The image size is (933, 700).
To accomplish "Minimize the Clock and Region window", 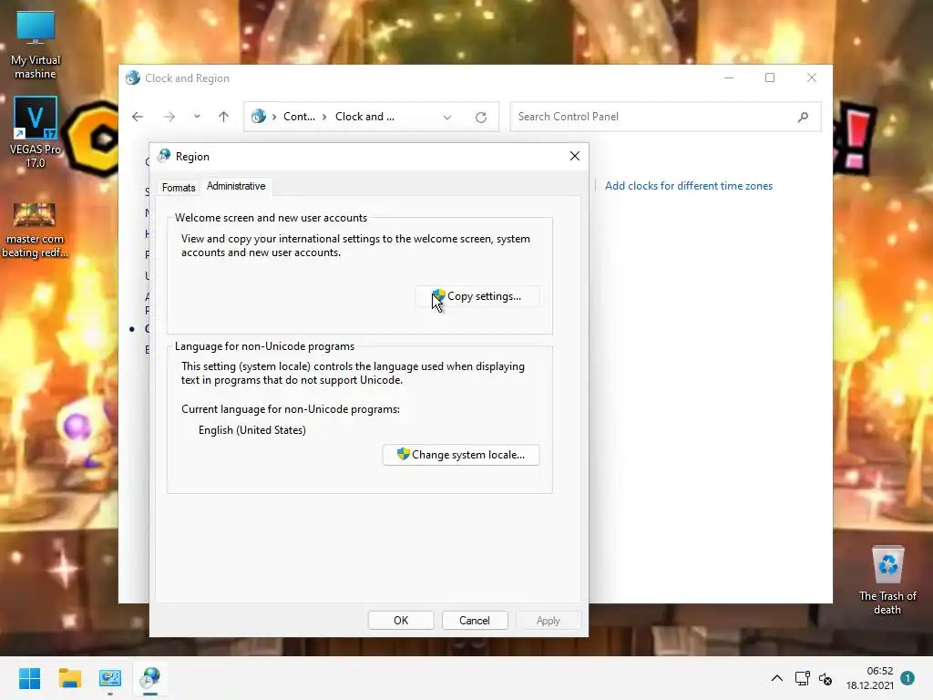I will point(729,78).
